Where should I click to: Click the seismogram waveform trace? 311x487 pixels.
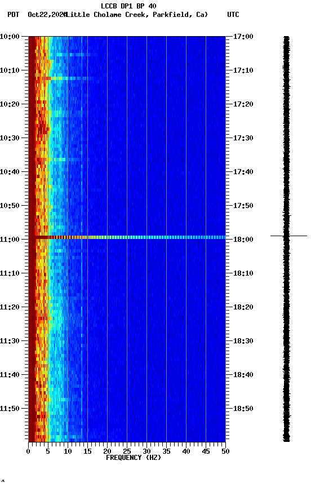[286, 239]
